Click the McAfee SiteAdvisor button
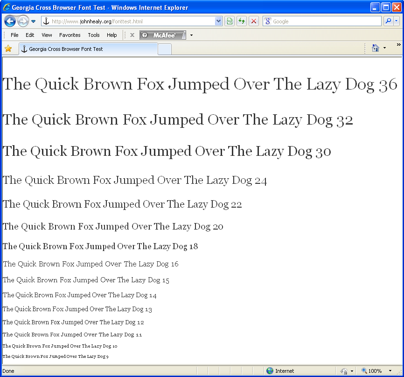Viewport: 404px width, 377px height. coord(162,35)
